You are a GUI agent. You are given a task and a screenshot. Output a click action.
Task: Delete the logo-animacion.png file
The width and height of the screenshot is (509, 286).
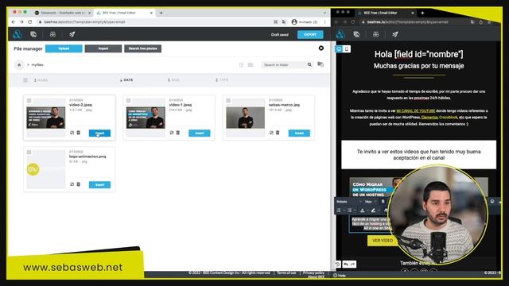point(78,184)
